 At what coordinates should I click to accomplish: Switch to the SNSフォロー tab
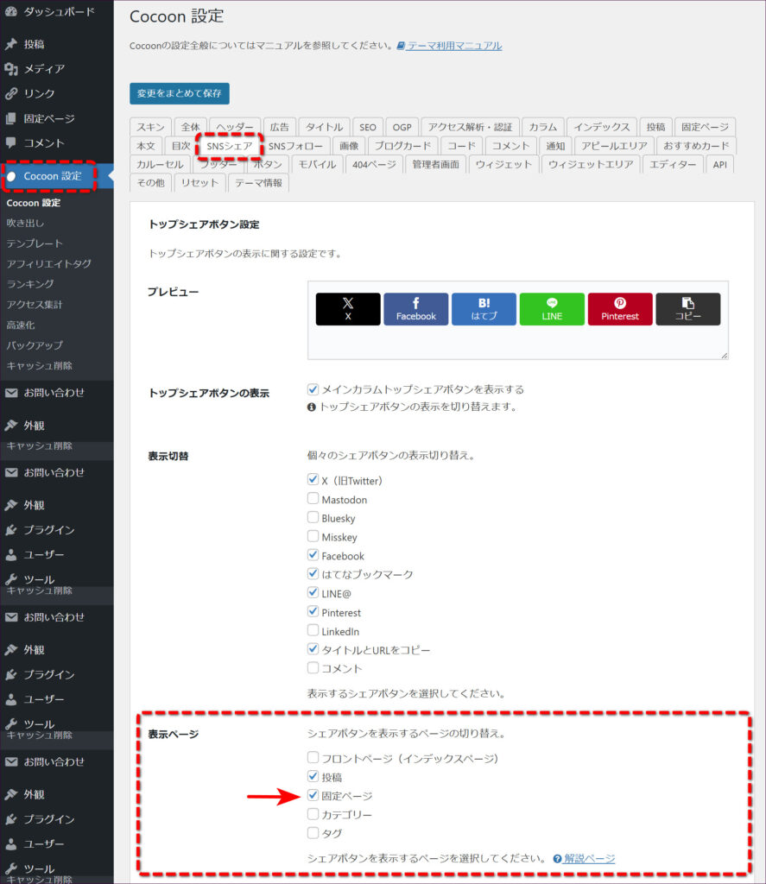point(295,146)
